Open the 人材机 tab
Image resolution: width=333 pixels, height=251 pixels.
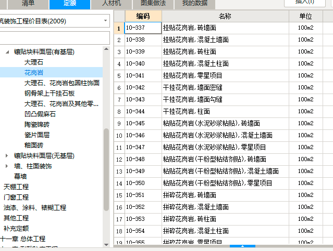coord(112,4)
